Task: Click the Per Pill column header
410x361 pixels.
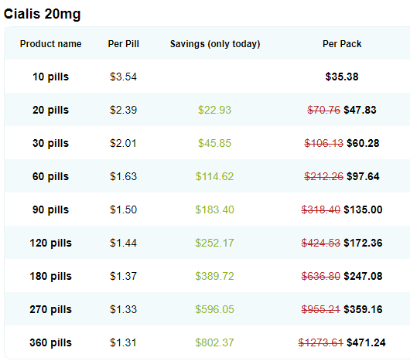Action: [124, 43]
